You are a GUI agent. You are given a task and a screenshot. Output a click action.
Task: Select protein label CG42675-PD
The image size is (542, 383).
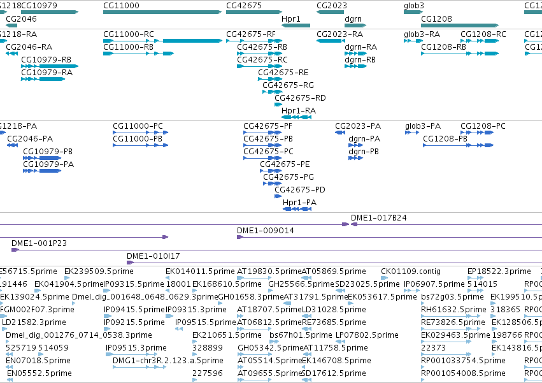[x=300, y=190]
